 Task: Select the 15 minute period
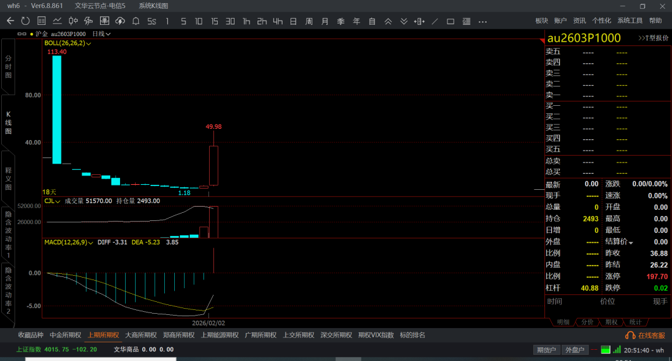click(x=215, y=21)
